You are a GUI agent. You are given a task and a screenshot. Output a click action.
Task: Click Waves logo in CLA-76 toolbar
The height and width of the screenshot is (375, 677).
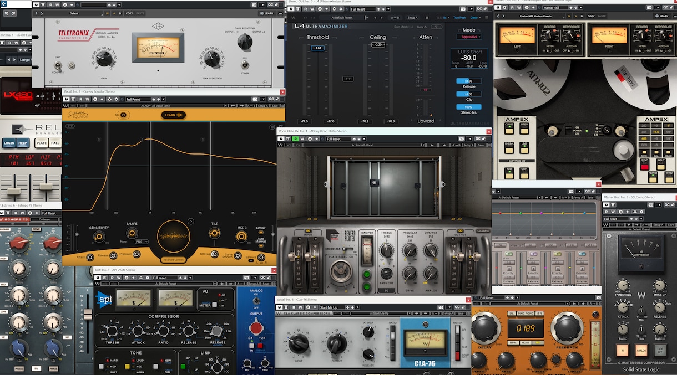click(279, 313)
